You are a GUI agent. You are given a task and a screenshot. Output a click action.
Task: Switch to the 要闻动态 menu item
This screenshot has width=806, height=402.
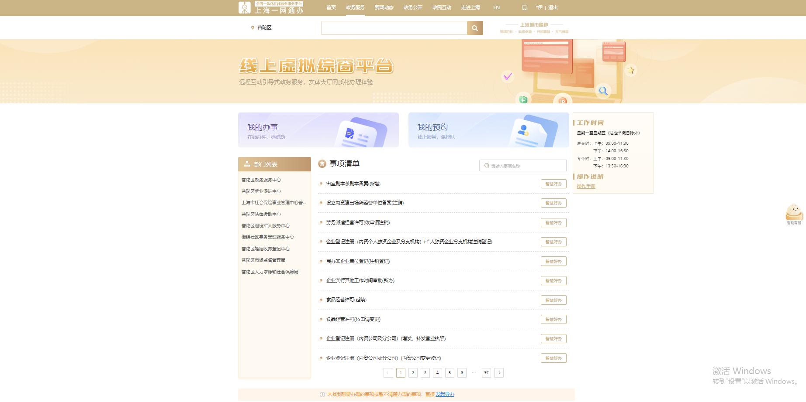click(384, 7)
